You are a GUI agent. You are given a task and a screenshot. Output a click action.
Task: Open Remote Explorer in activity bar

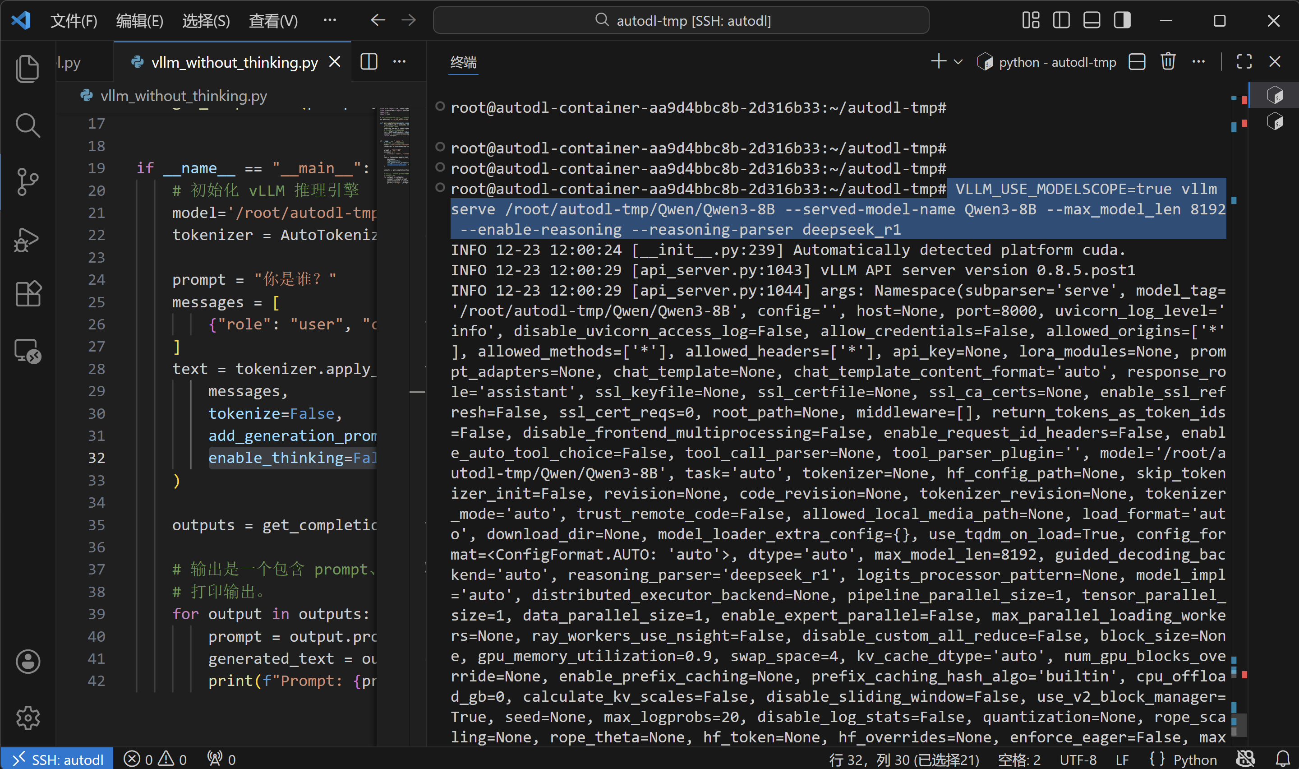[x=28, y=351]
